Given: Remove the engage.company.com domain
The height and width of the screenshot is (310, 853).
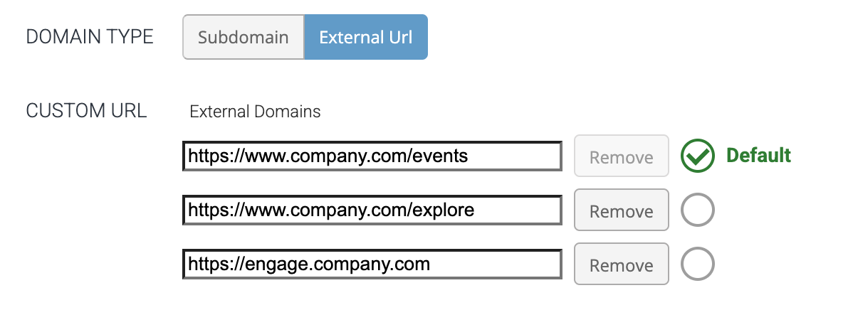Looking at the screenshot, I should tap(621, 264).
